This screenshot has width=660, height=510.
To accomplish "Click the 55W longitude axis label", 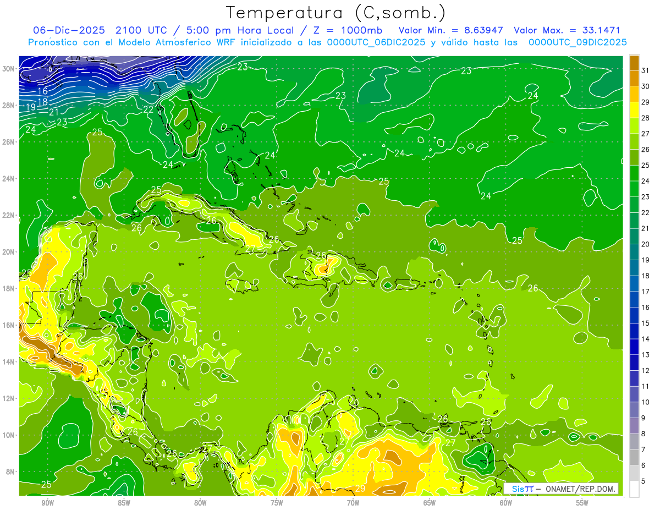I will pos(582,503).
